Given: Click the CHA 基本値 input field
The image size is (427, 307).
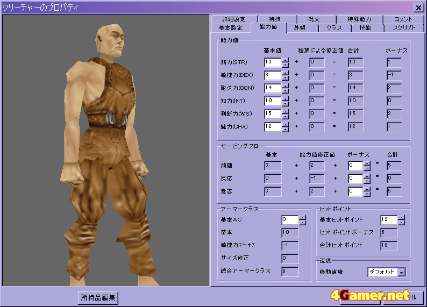Looking at the screenshot, I should point(273,127).
